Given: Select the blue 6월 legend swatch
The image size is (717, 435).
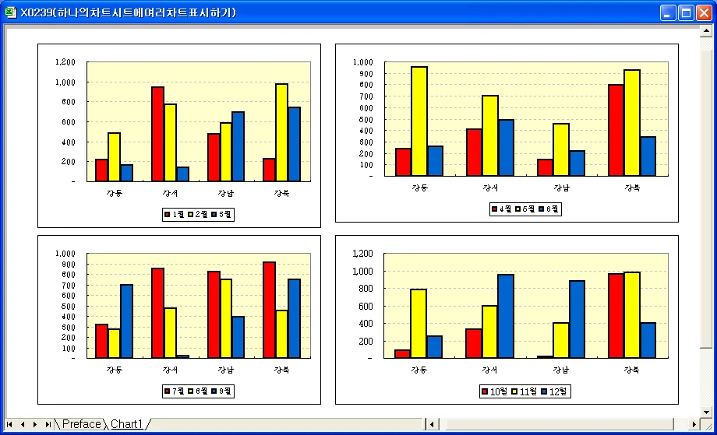Looking at the screenshot, I should (x=542, y=209).
